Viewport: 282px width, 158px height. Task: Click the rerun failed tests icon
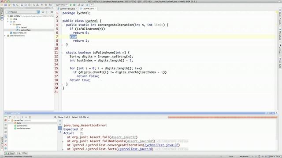[x=6, y=120]
